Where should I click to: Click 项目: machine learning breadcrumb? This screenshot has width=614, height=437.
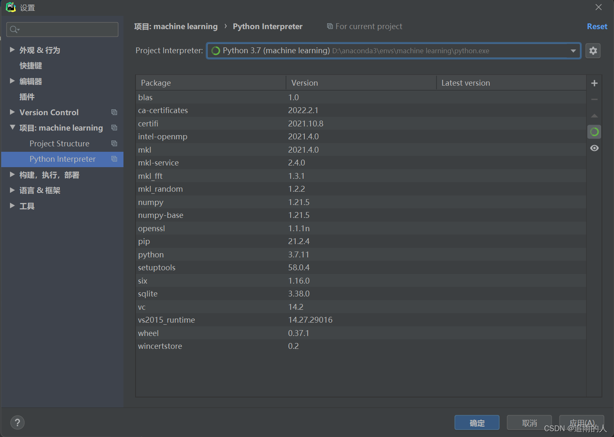pyautogui.click(x=176, y=26)
